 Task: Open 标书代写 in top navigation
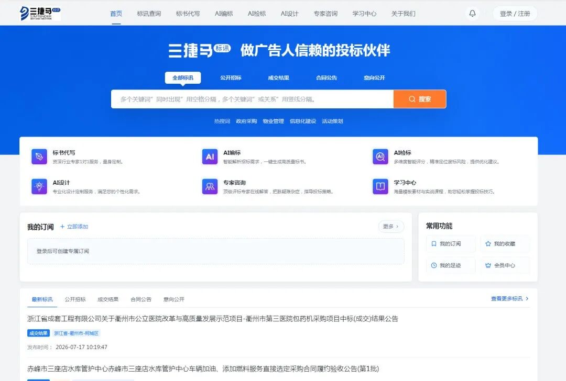[188, 14]
